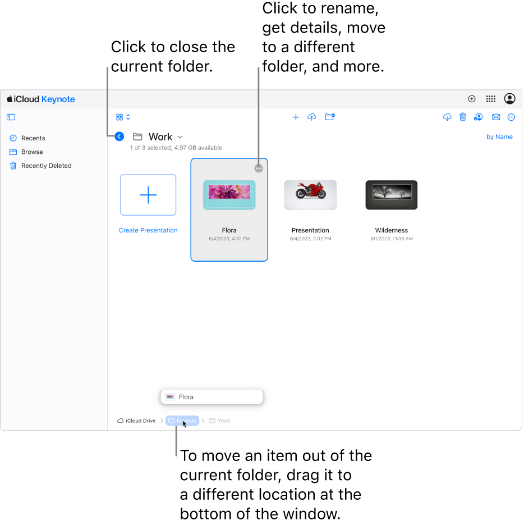Open the More options menu at top right
Viewport: 524px width, 529px height.
[511, 117]
